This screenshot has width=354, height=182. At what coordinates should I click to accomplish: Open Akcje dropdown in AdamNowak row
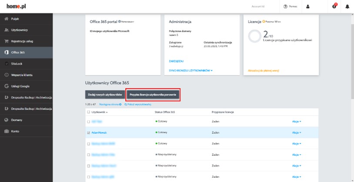297,133
